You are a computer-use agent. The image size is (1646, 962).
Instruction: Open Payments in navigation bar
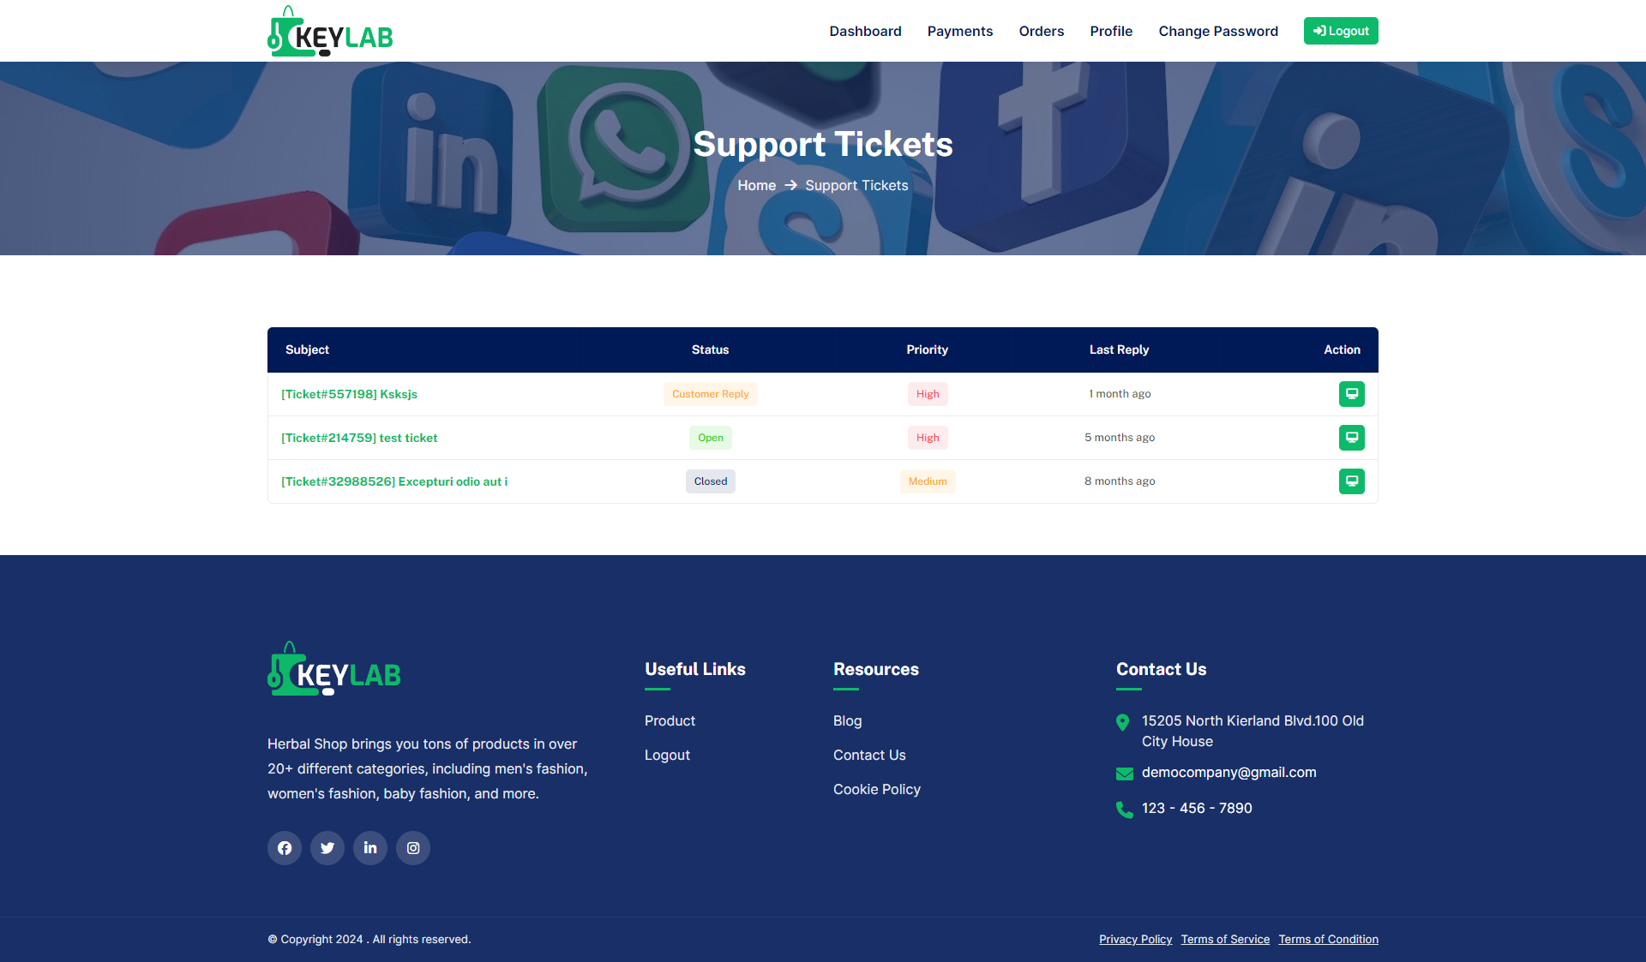pyautogui.click(x=959, y=31)
